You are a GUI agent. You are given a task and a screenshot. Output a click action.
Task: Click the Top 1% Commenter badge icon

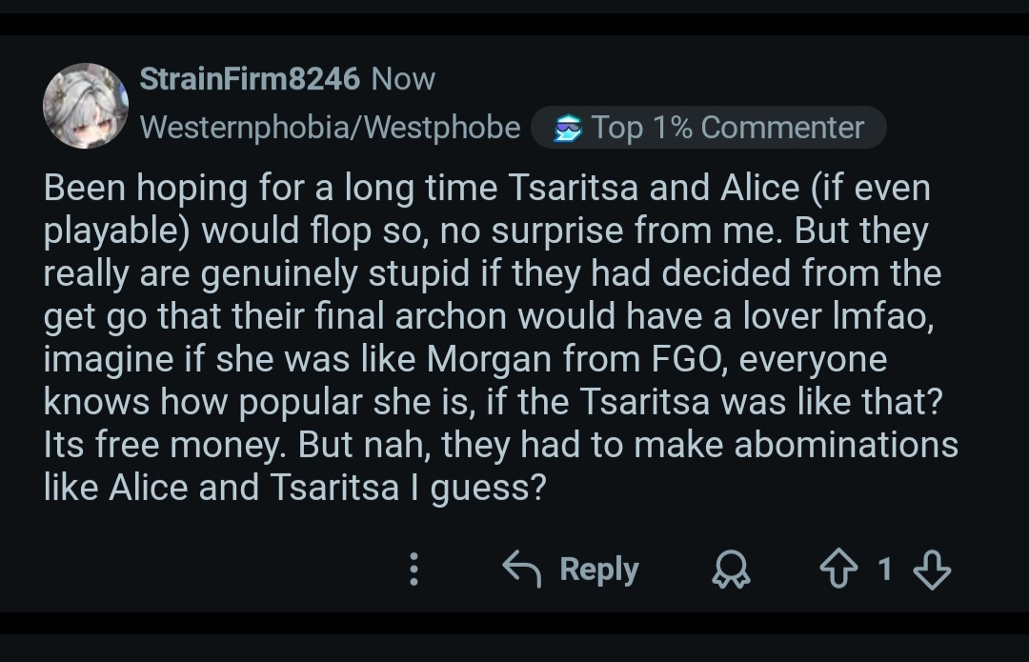coord(568,128)
